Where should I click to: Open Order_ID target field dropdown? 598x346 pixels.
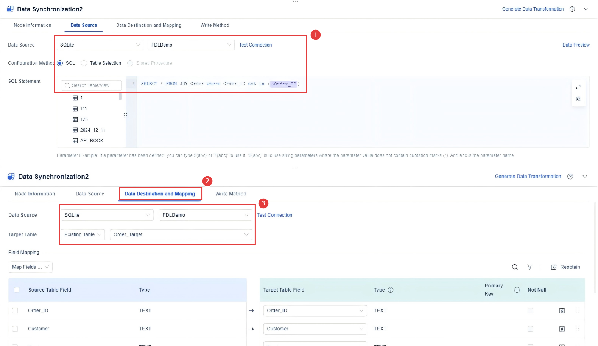point(315,311)
